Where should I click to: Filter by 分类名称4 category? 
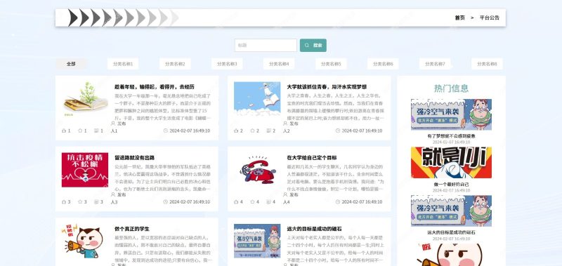pyautogui.click(x=279, y=64)
